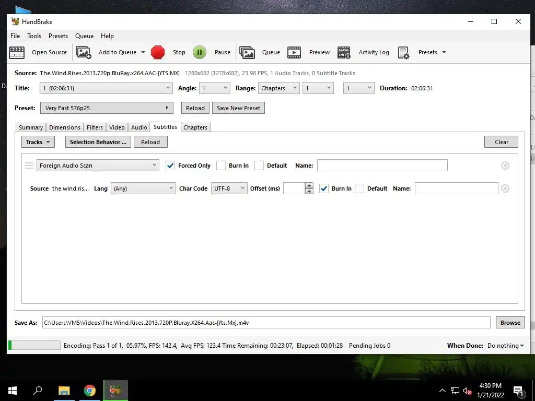
Task: Click the Add to Queue image icon
Action: (x=83, y=53)
